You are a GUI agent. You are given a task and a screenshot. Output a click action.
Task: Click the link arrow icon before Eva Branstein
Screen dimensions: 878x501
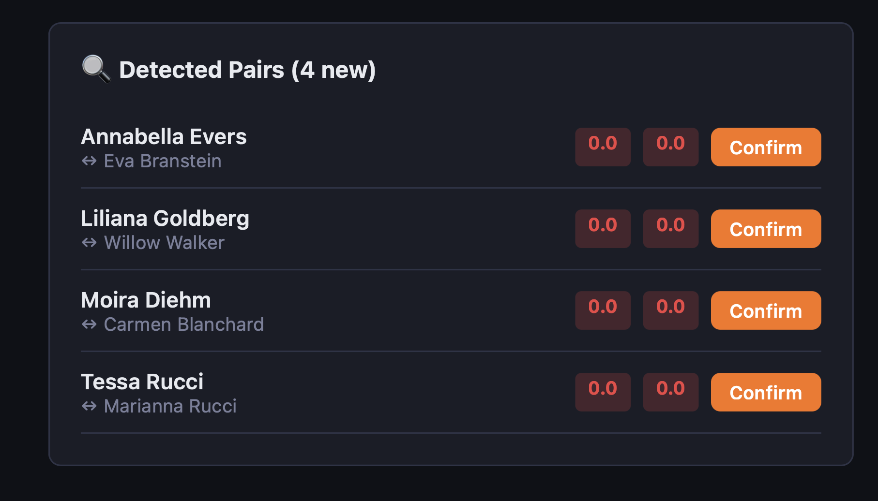point(90,161)
